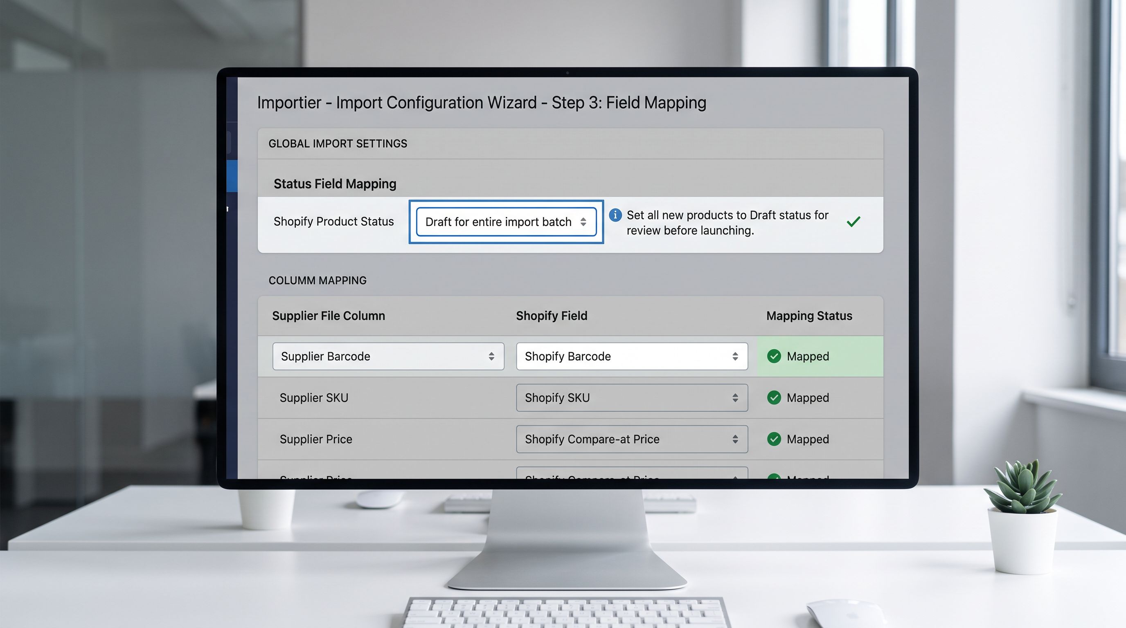Click the blue info icon beside Draft status note
1126x628 pixels.
615,215
